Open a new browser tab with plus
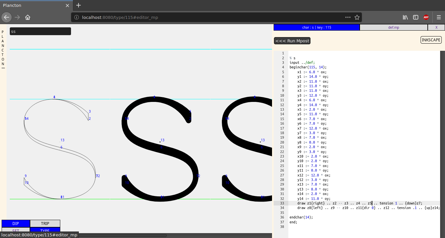This screenshot has width=445, height=238. [x=79, y=5]
